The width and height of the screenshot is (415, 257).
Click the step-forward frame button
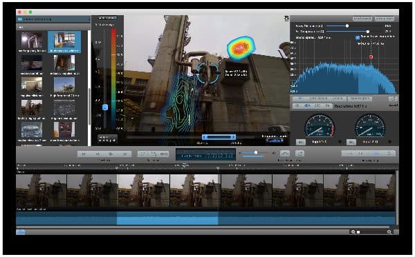[x=125, y=154]
